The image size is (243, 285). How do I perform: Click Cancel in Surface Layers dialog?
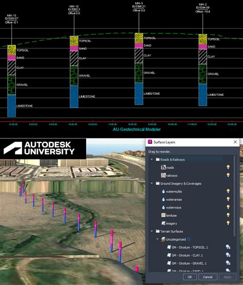click(x=208, y=277)
